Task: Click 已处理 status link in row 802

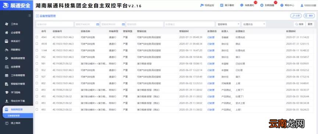Action: (x=211, y=83)
